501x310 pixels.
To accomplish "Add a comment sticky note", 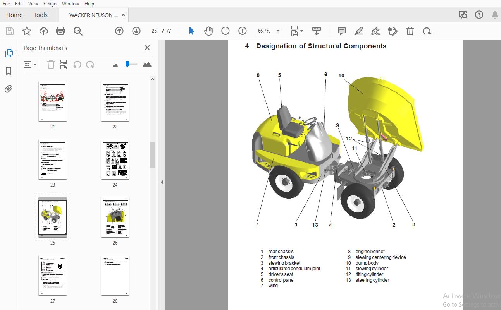I will click(x=342, y=31).
